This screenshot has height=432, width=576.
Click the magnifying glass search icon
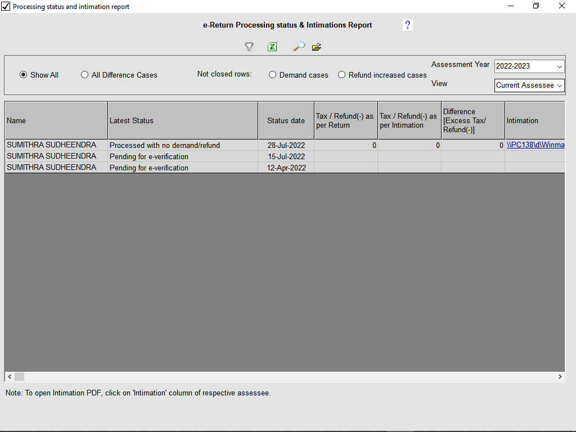[299, 47]
